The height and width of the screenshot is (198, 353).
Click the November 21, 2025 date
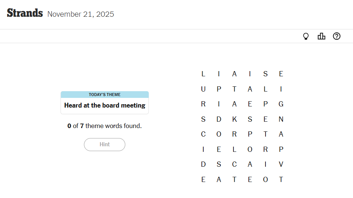81,15
